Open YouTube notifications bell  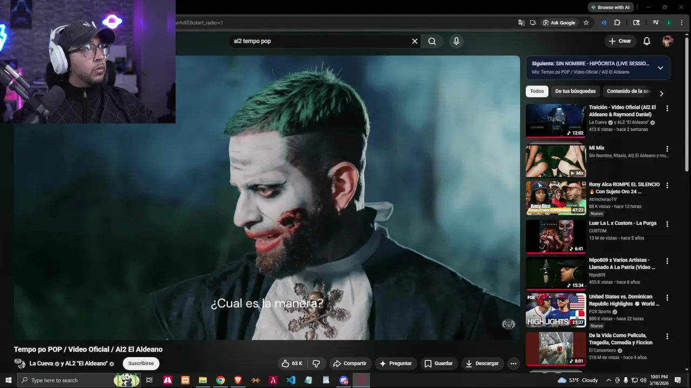tap(647, 41)
